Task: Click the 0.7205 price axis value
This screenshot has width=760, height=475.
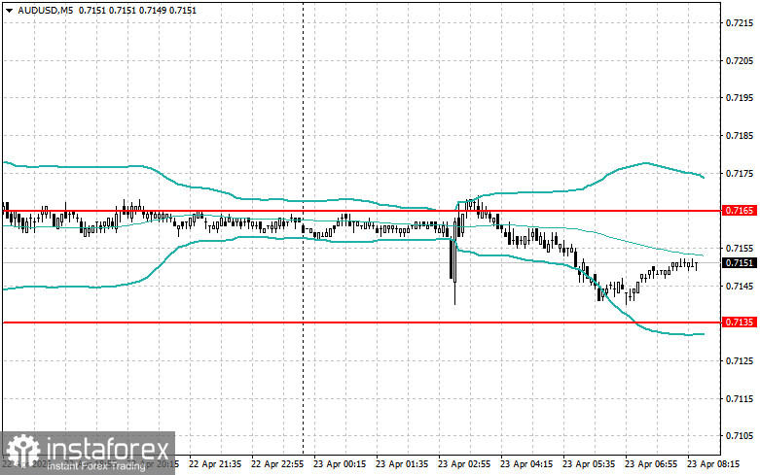Action: point(740,60)
